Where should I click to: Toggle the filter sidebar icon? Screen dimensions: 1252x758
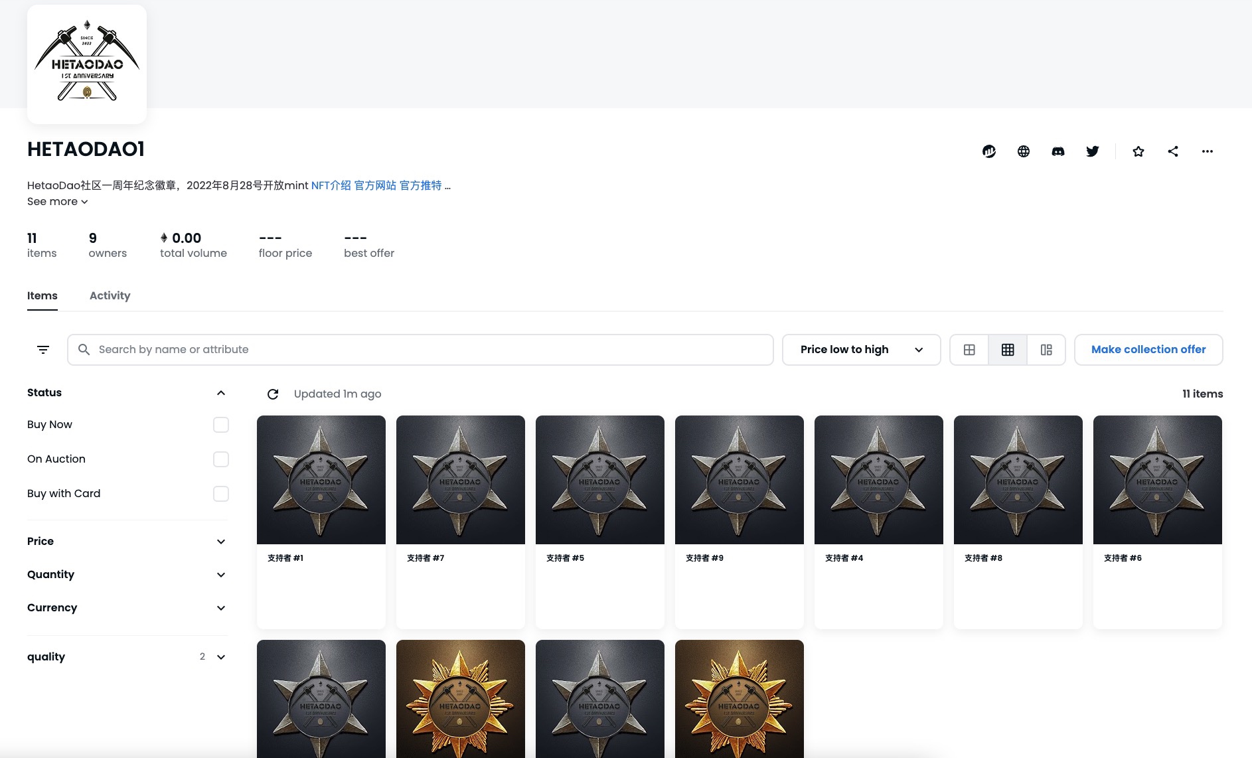[x=43, y=350]
